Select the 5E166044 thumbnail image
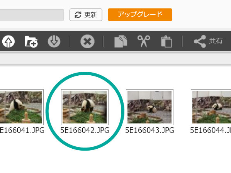The image size is (231, 173). tap(211, 107)
